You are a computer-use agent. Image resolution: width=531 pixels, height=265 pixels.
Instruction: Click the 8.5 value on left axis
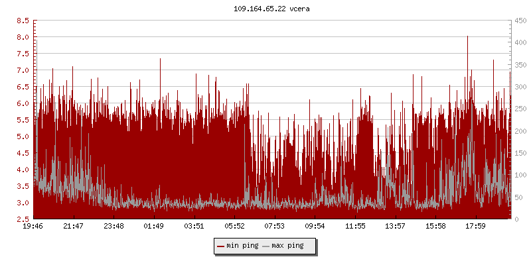pos(22,21)
